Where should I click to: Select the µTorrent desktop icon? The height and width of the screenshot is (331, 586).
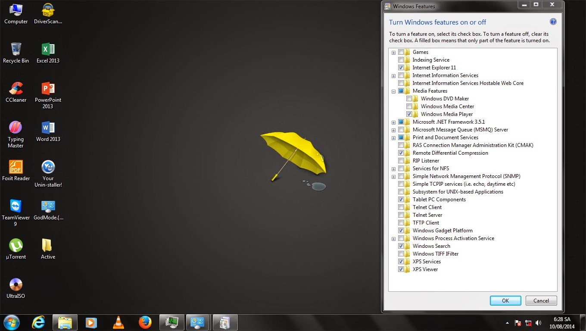click(16, 249)
